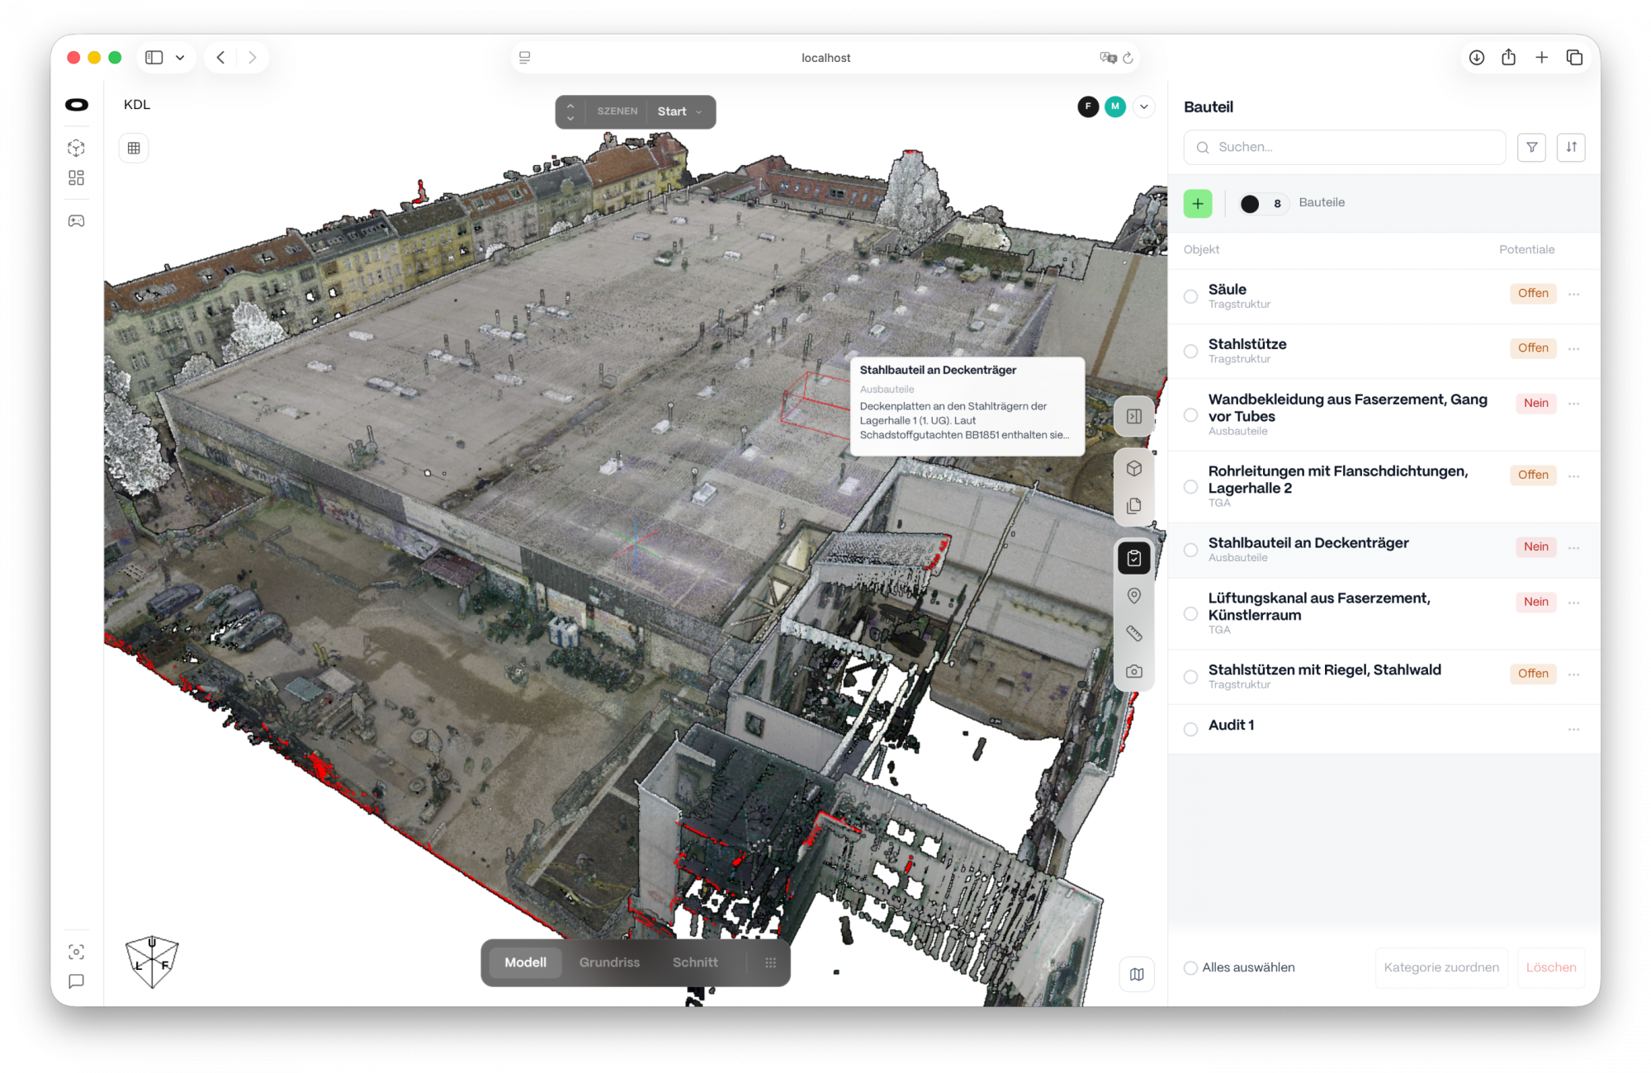The height and width of the screenshot is (1073, 1651).
Task: Switch to the Grundriss view tab
Action: pyautogui.click(x=609, y=962)
